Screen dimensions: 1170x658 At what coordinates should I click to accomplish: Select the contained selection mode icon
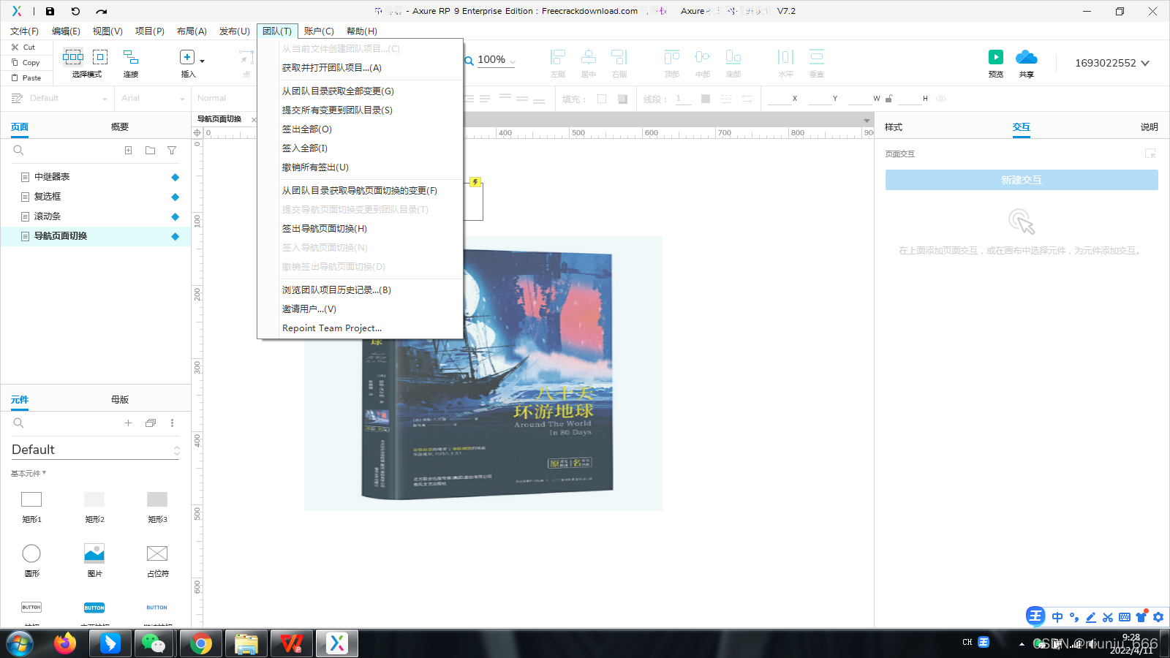tap(100, 56)
